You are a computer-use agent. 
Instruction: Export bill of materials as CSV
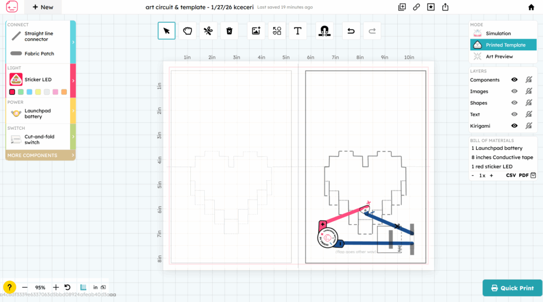(511, 175)
